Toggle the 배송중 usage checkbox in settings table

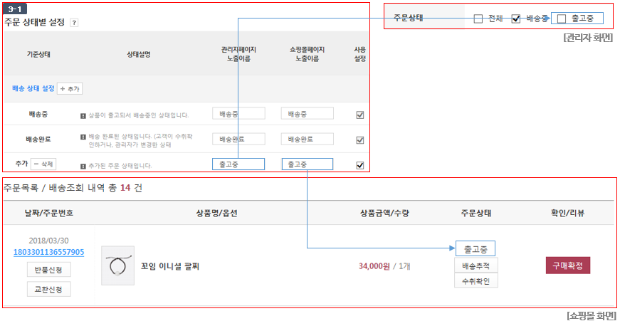point(359,115)
